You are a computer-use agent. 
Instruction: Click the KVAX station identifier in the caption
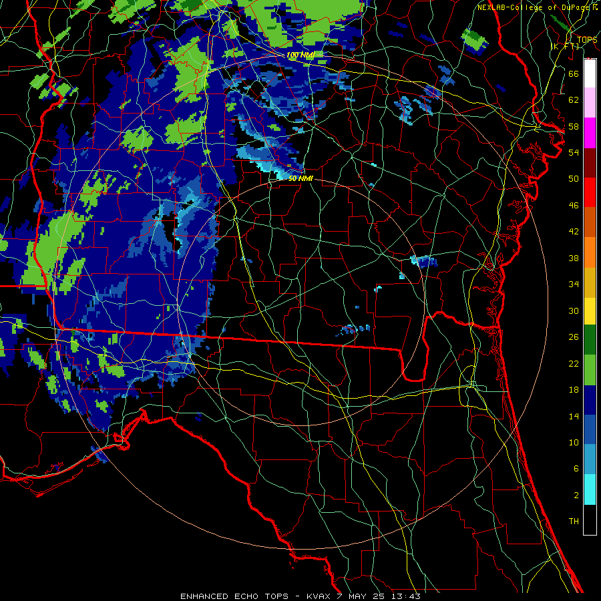tap(319, 596)
